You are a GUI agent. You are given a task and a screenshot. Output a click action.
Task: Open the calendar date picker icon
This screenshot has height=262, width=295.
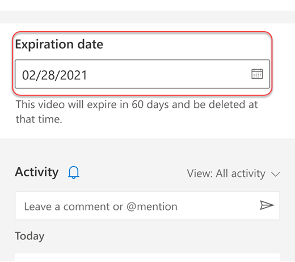[257, 74]
